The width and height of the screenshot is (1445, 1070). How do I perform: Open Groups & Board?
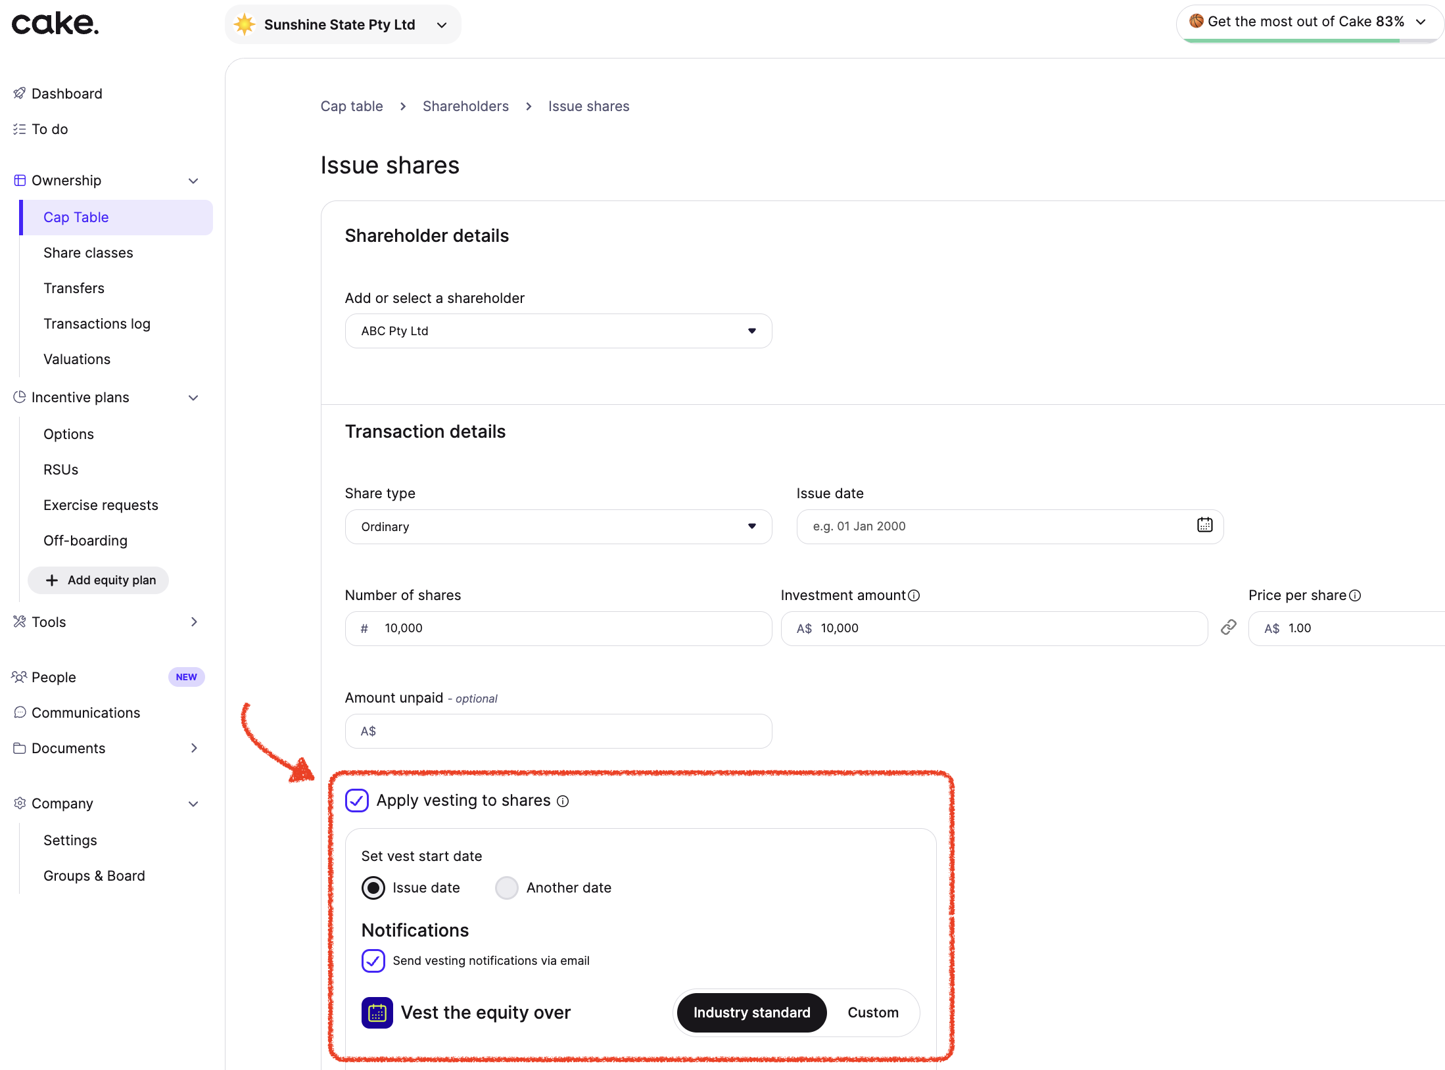pos(94,875)
